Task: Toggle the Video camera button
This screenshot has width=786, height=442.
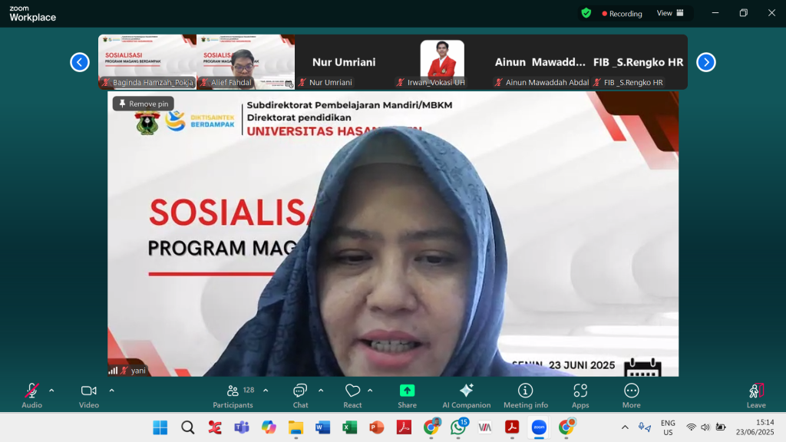Action: 89,394
